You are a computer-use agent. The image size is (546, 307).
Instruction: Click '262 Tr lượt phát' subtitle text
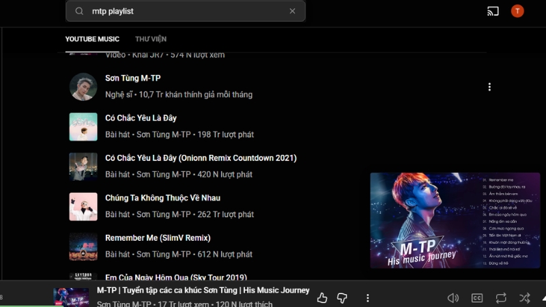pyautogui.click(x=226, y=214)
